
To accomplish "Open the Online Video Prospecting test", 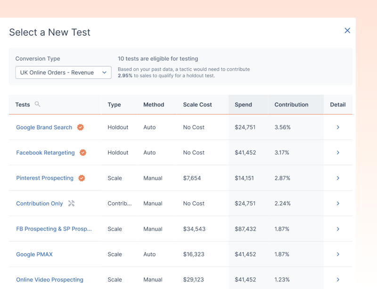I will point(50,280).
